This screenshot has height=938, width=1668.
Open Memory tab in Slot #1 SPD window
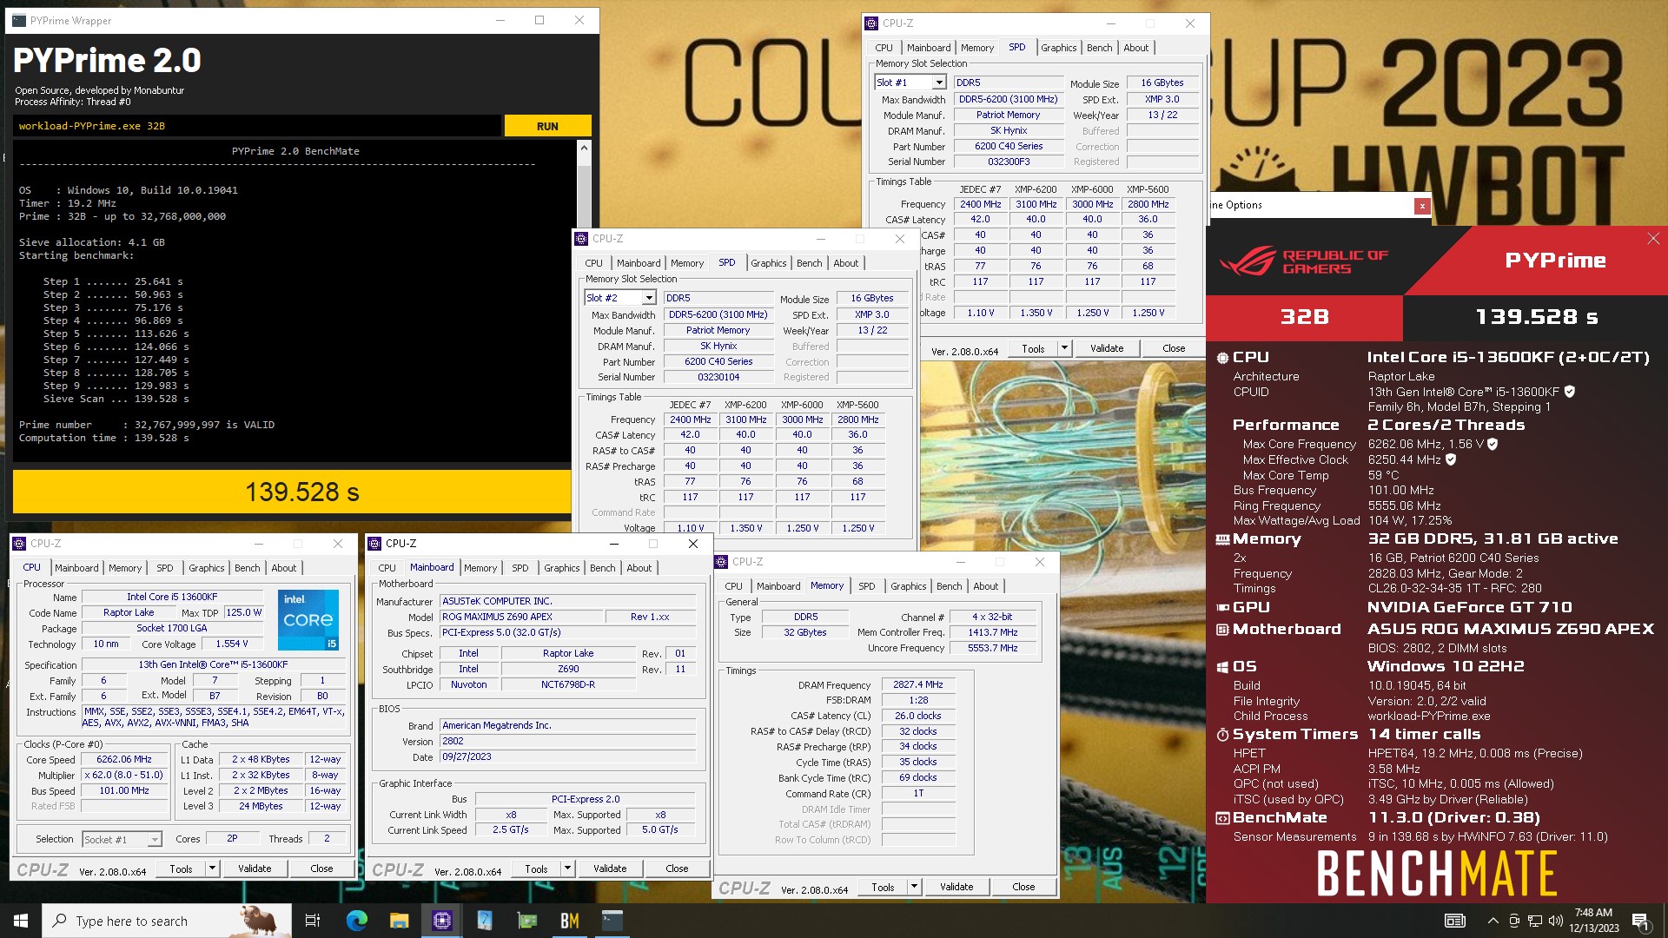pyautogui.click(x=976, y=48)
